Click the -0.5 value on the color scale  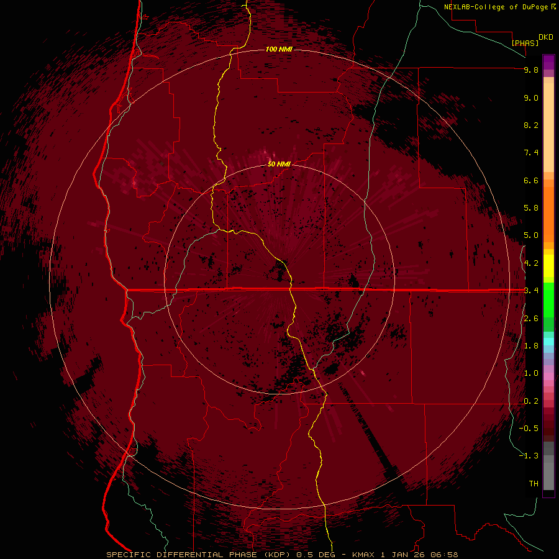(529, 429)
